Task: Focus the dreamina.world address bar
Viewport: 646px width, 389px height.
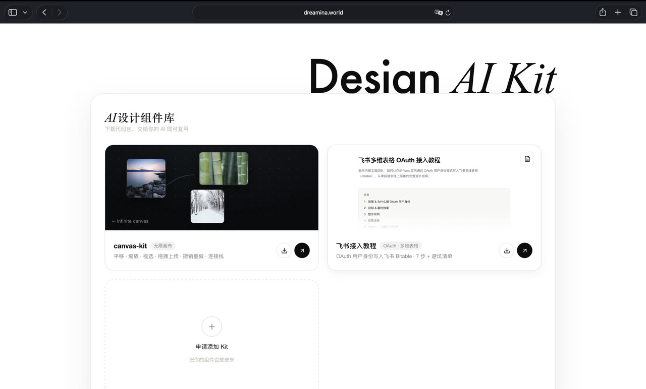Action: point(323,13)
